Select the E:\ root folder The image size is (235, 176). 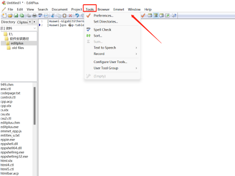click(x=10, y=34)
